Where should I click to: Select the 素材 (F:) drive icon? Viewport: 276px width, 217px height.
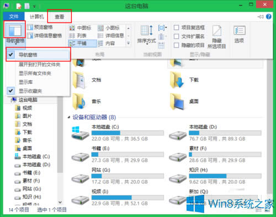click(x=178, y=157)
